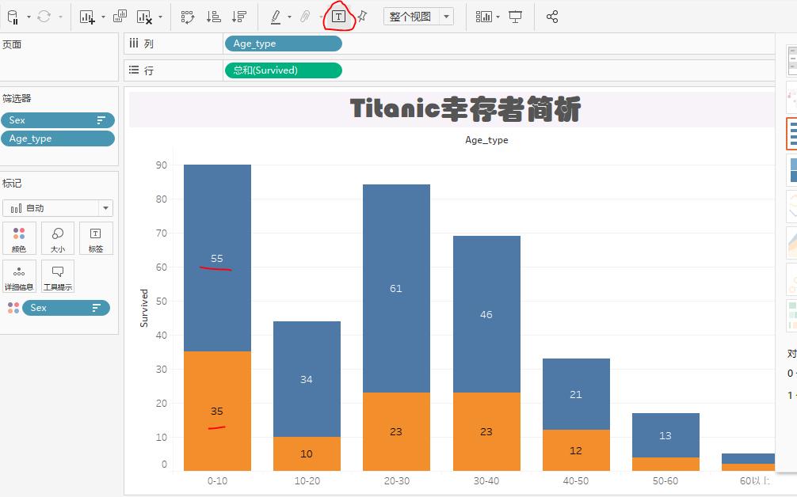The width and height of the screenshot is (797, 497).
Task: Open the data source icon's dropdown arrow
Action: 29,17
